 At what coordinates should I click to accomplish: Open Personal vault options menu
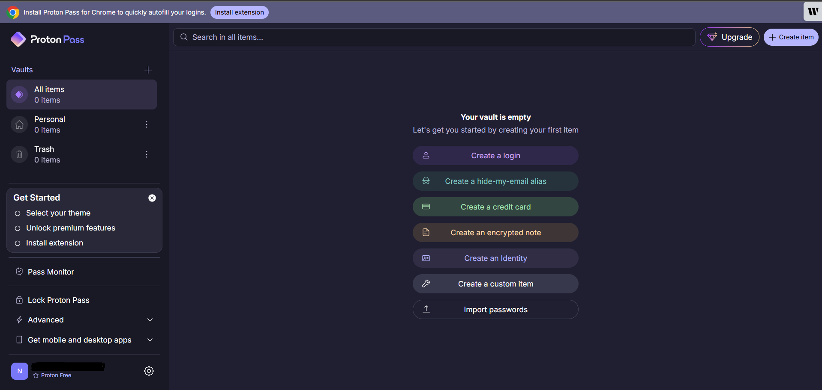click(x=147, y=124)
